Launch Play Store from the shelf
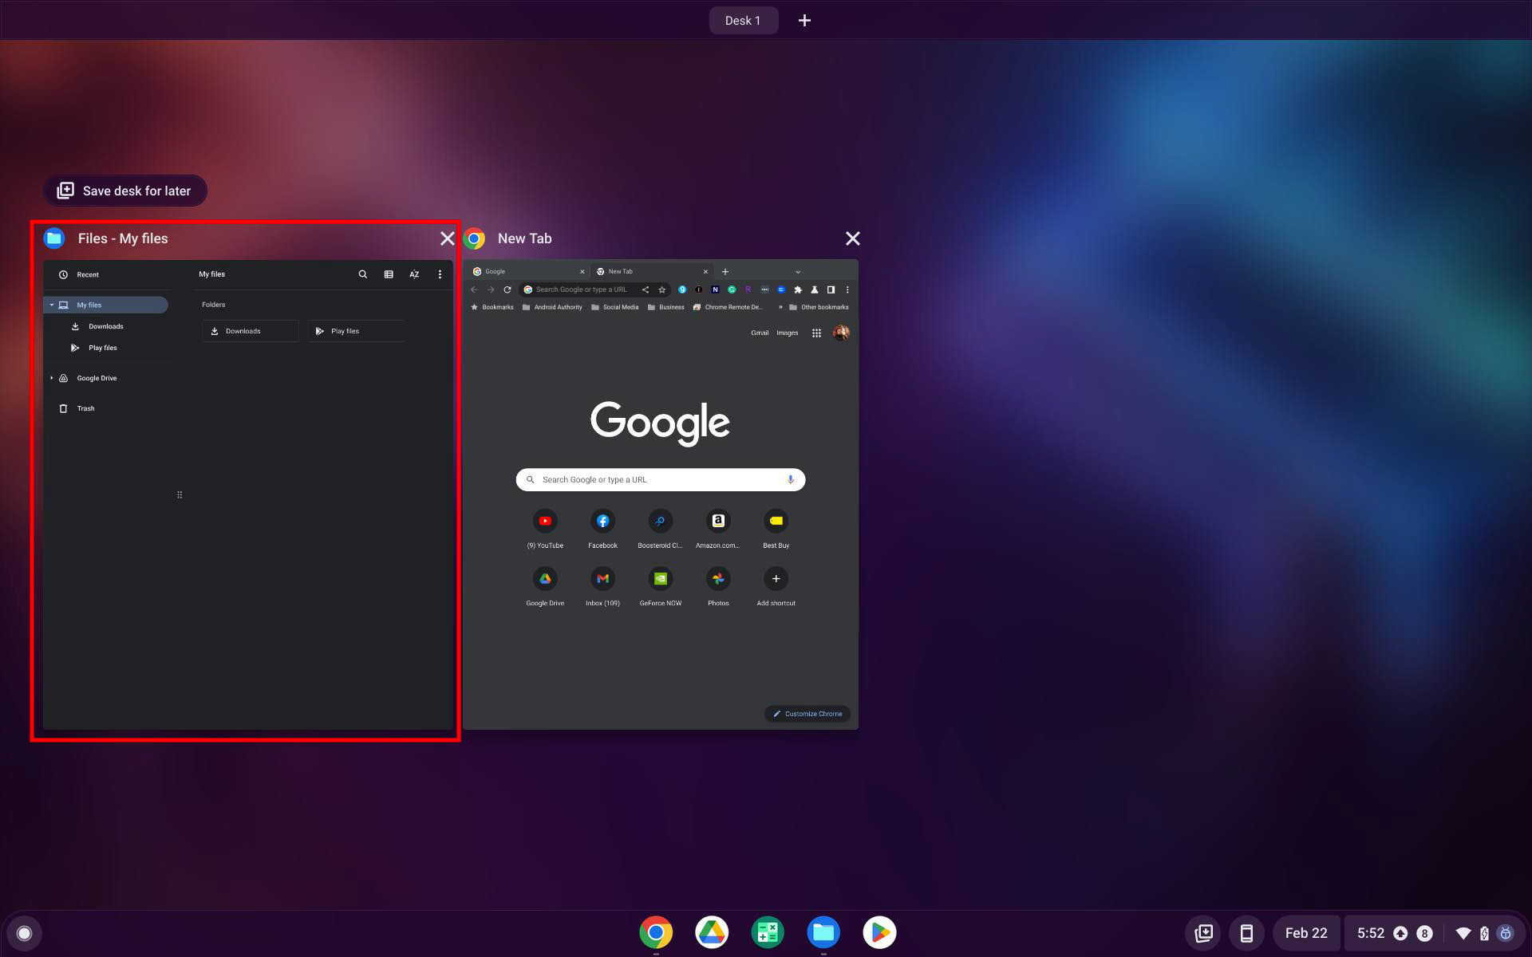Viewport: 1532px width, 957px height. [x=879, y=931]
